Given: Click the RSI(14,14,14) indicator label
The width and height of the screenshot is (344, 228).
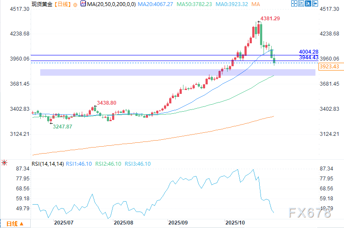Looking at the screenshot, I should click(x=48, y=164).
